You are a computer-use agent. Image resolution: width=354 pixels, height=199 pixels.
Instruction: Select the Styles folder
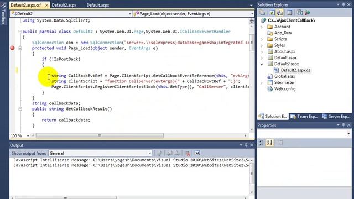pyautogui.click(x=279, y=45)
